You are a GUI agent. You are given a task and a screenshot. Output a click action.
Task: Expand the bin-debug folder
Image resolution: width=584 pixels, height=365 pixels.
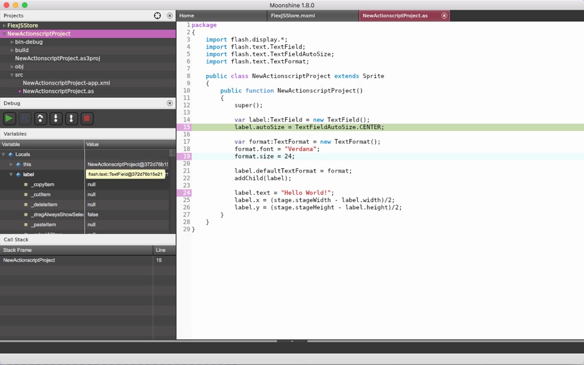pos(12,42)
